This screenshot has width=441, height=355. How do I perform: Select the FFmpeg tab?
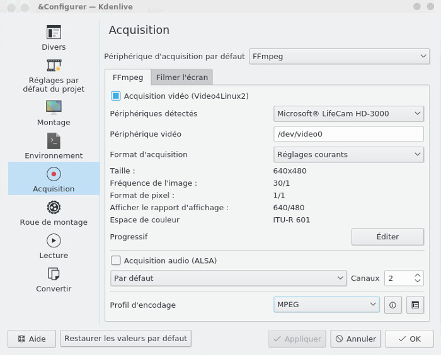pos(128,77)
